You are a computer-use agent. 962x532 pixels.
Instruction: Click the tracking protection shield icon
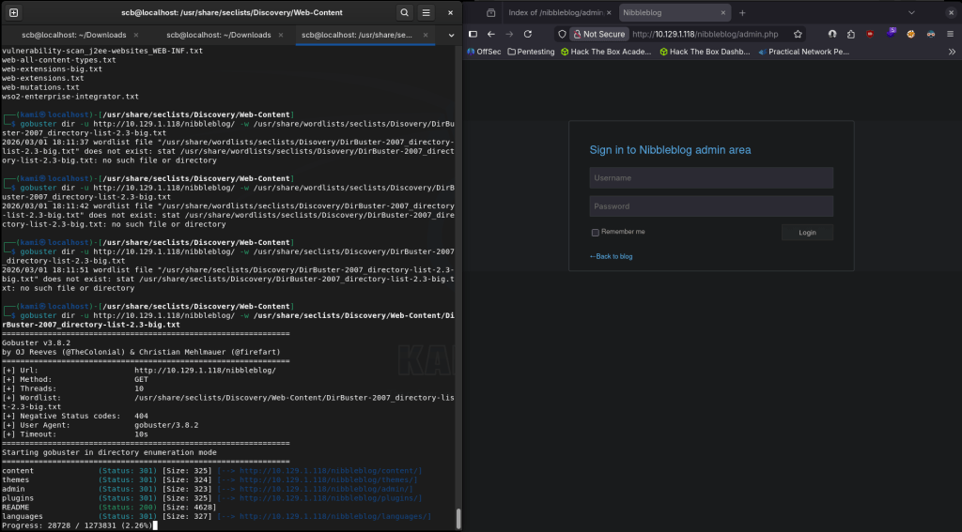[562, 34]
